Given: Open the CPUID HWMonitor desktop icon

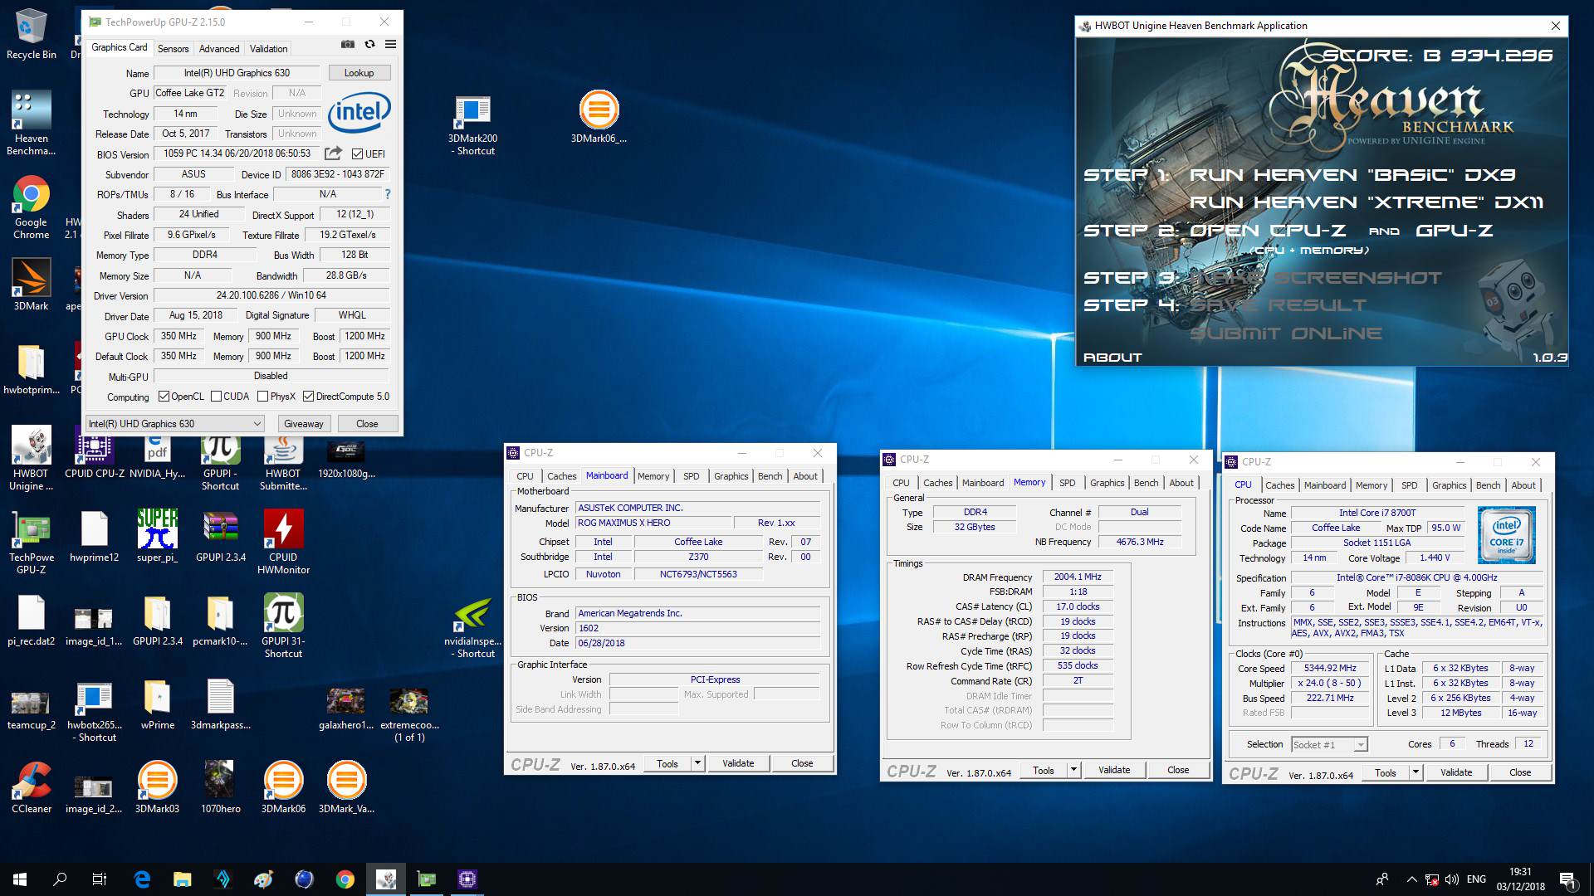Looking at the screenshot, I should pyautogui.click(x=283, y=541).
